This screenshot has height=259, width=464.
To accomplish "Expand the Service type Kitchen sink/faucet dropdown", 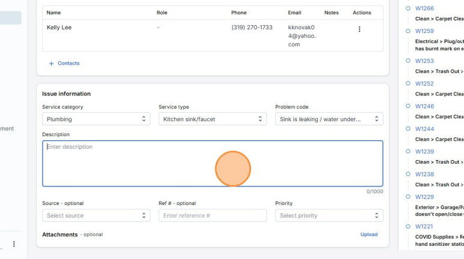I will [x=212, y=119].
